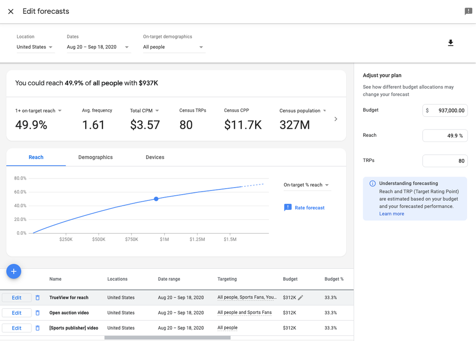Click the Avg. frequency value 1.61
The image size is (476, 341).
point(93,125)
